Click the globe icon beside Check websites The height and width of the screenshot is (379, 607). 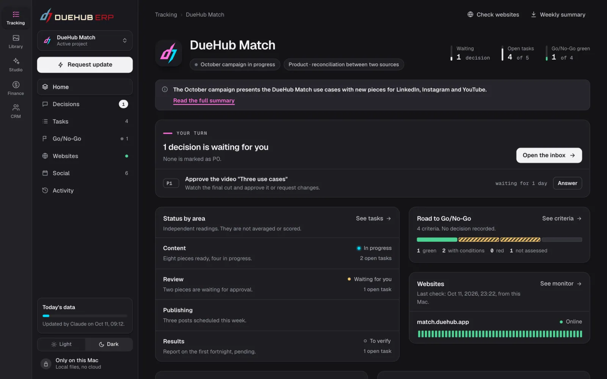click(x=470, y=14)
